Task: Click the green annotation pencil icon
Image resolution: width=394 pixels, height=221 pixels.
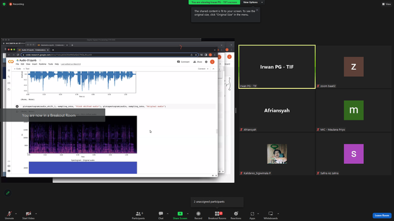Action: pos(8,193)
